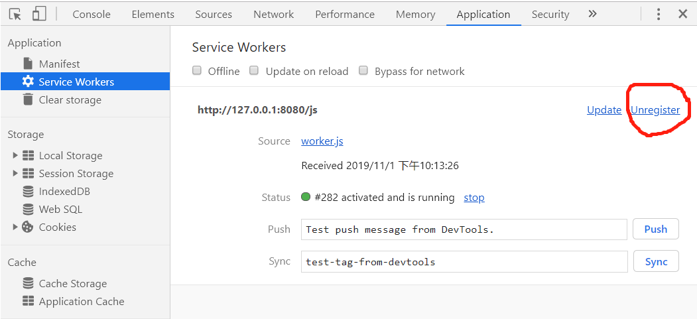Close the DevTools panel

(x=683, y=14)
